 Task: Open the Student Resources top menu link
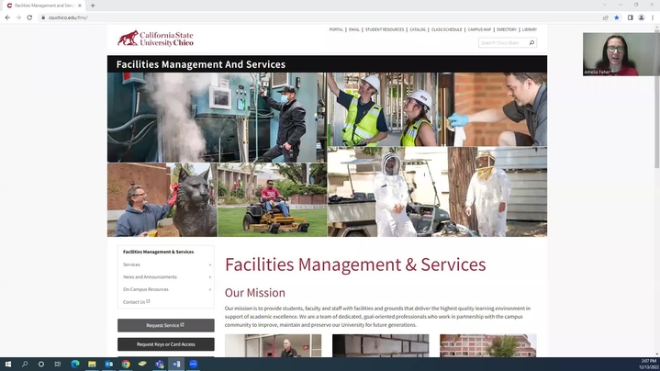[x=385, y=29]
